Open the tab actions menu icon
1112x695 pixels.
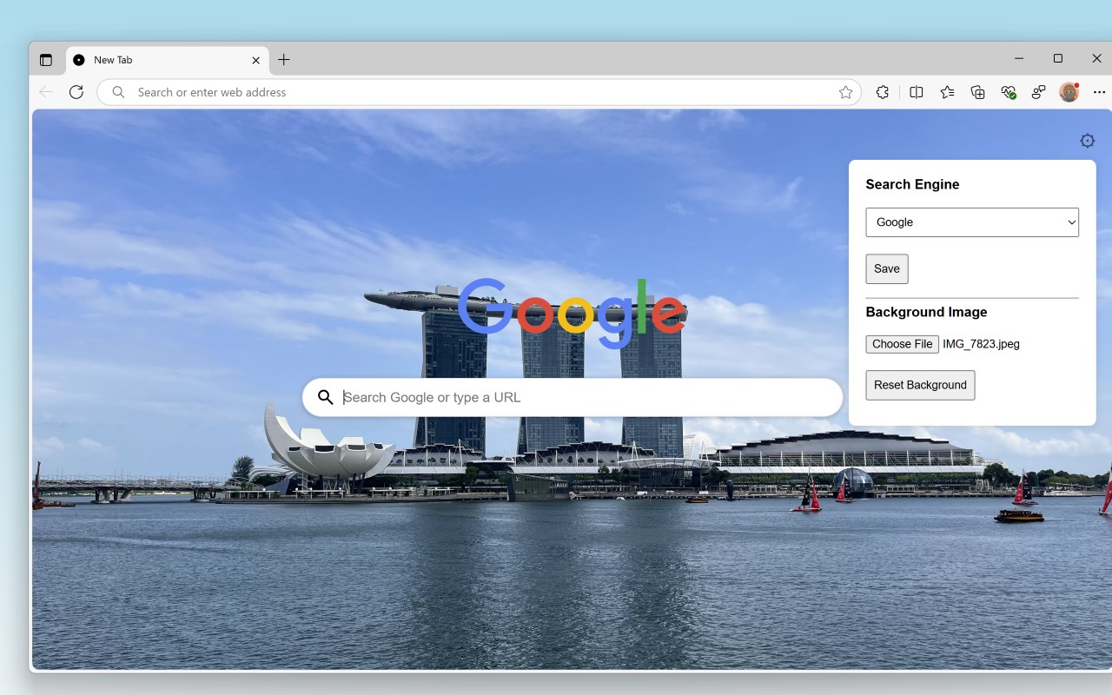(x=46, y=60)
